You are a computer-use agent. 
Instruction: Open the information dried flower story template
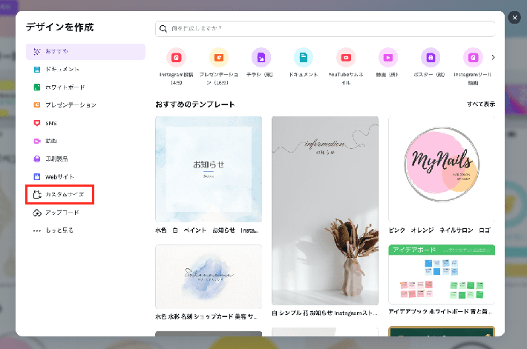pos(325,210)
